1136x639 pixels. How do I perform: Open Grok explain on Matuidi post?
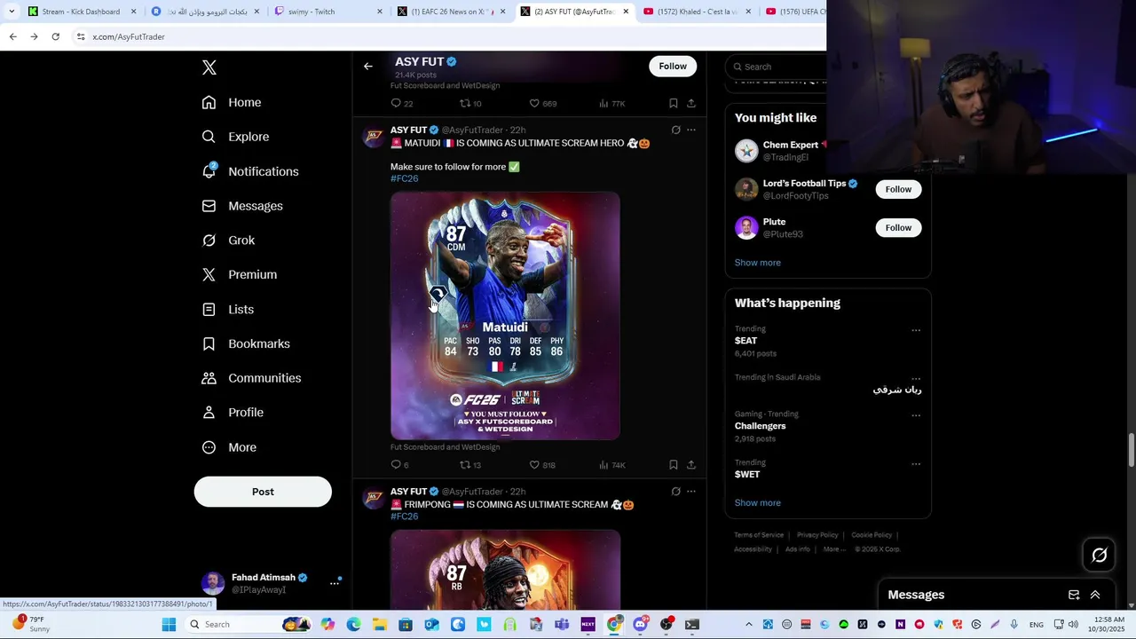pos(675,130)
